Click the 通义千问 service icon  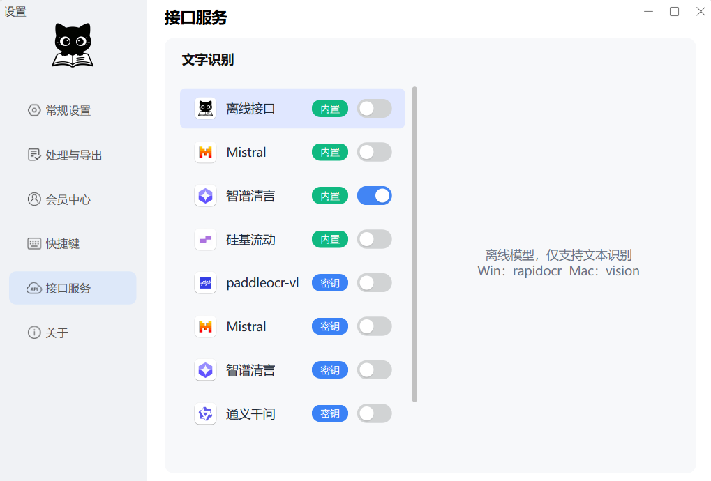click(205, 414)
